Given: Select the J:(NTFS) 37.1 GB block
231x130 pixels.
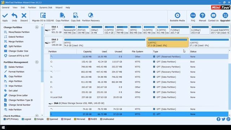Looking at the screenshot, I should click(x=209, y=43).
